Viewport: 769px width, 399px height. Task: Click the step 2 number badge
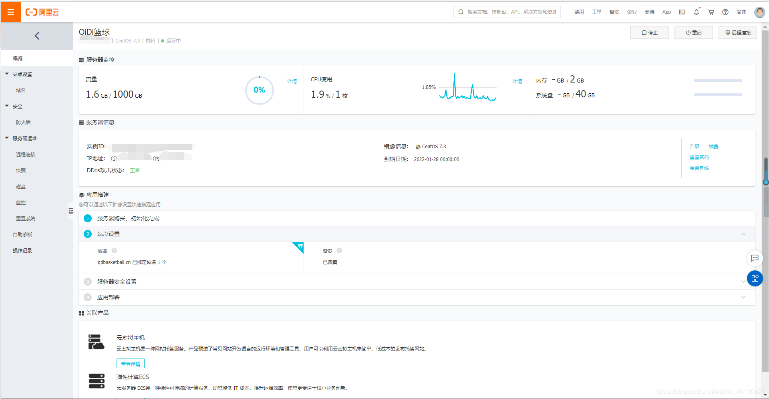click(88, 234)
